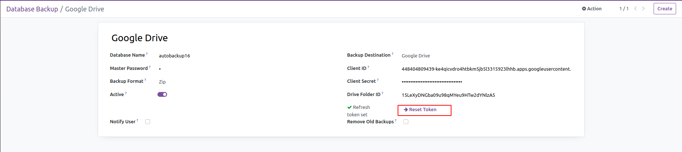Click the 1 / 1 pager counter
Image resolution: width=682 pixels, height=152 pixels.
[x=624, y=9]
